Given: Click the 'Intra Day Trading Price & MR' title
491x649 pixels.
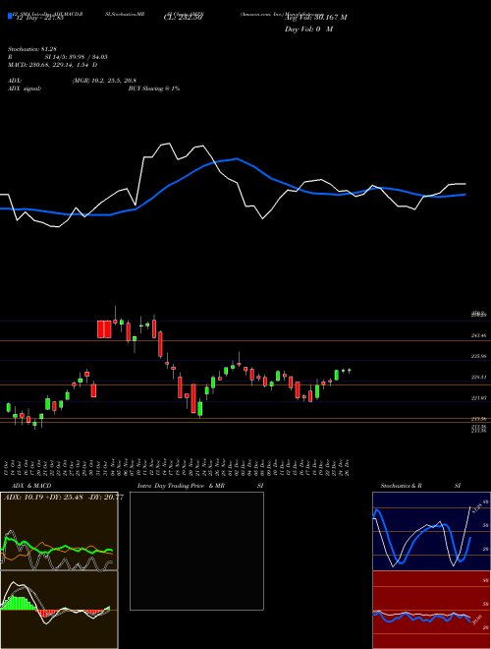Looking at the screenshot, I should tap(181, 486).
